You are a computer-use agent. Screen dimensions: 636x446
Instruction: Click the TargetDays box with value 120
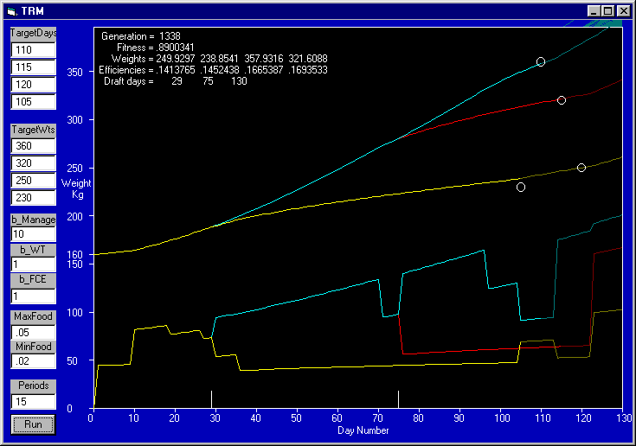click(x=33, y=85)
